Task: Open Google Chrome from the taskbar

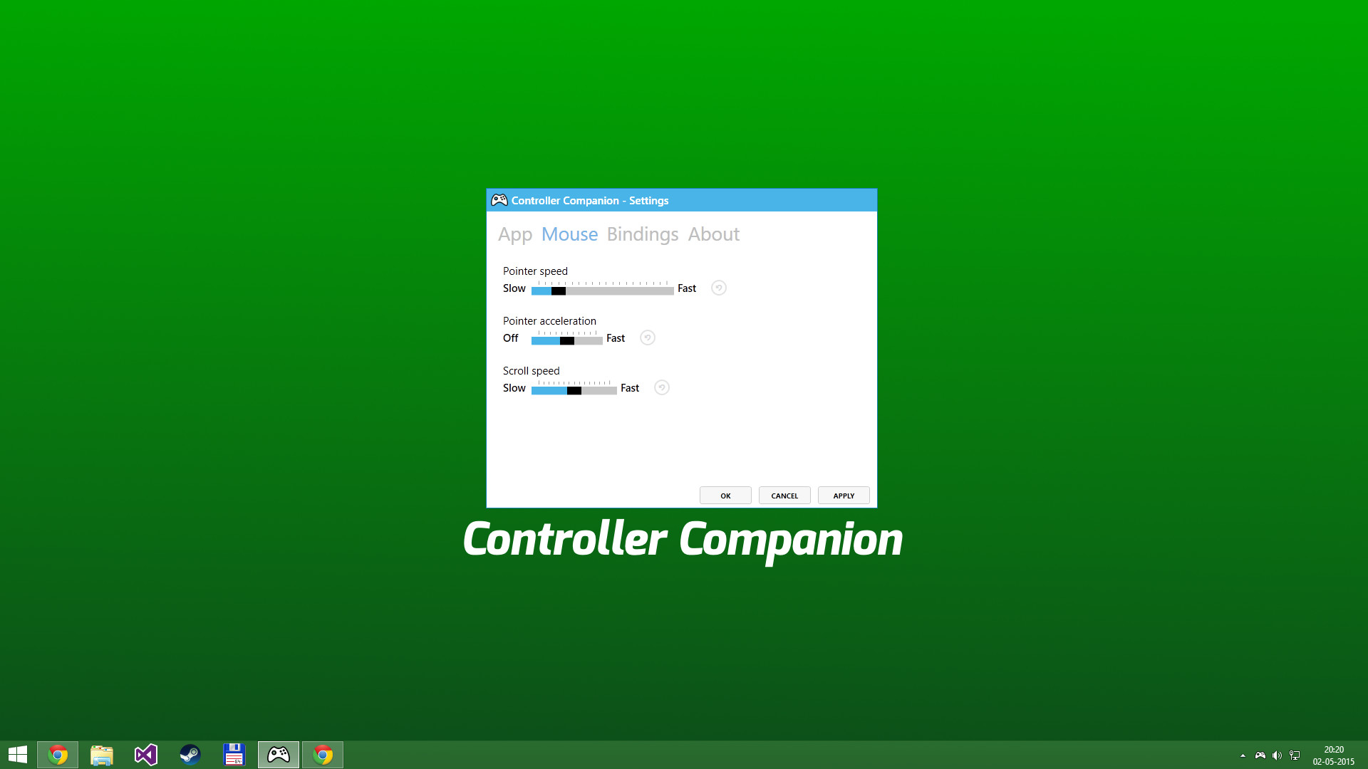Action: (x=58, y=754)
